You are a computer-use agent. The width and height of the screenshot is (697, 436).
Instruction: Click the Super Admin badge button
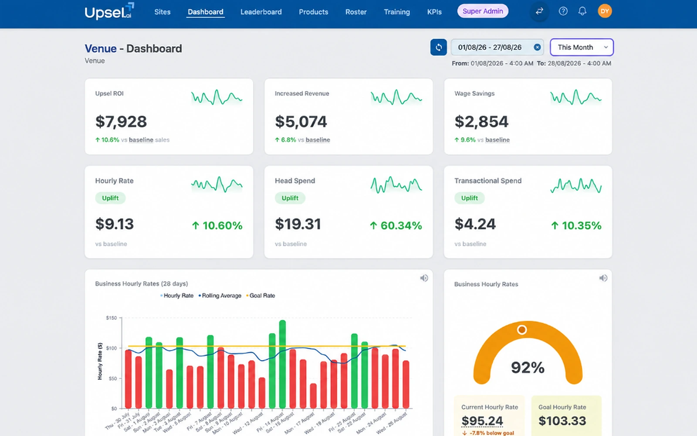pyautogui.click(x=483, y=11)
